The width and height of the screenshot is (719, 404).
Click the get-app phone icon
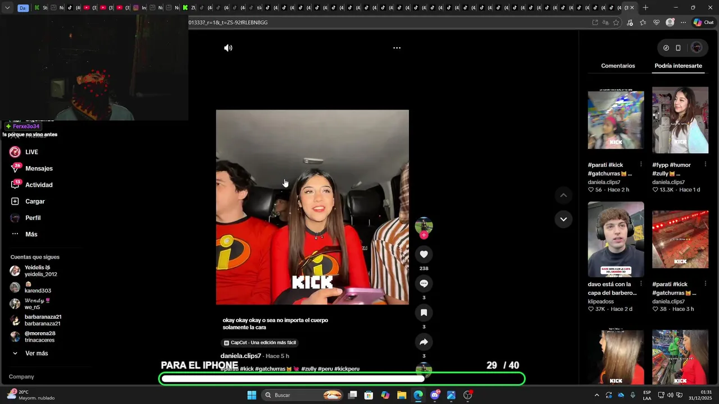click(x=678, y=48)
